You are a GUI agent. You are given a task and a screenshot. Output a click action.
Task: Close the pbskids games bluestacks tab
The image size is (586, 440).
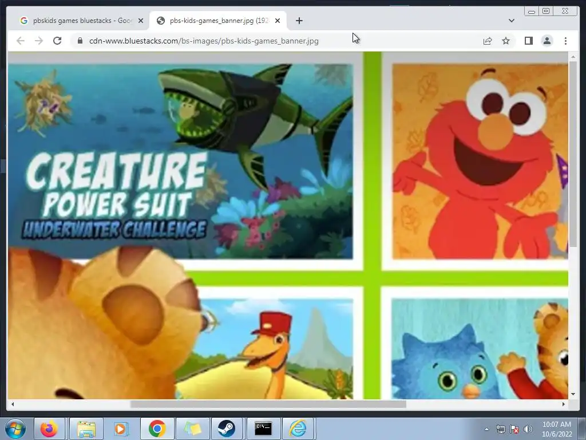click(x=141, y=21)
